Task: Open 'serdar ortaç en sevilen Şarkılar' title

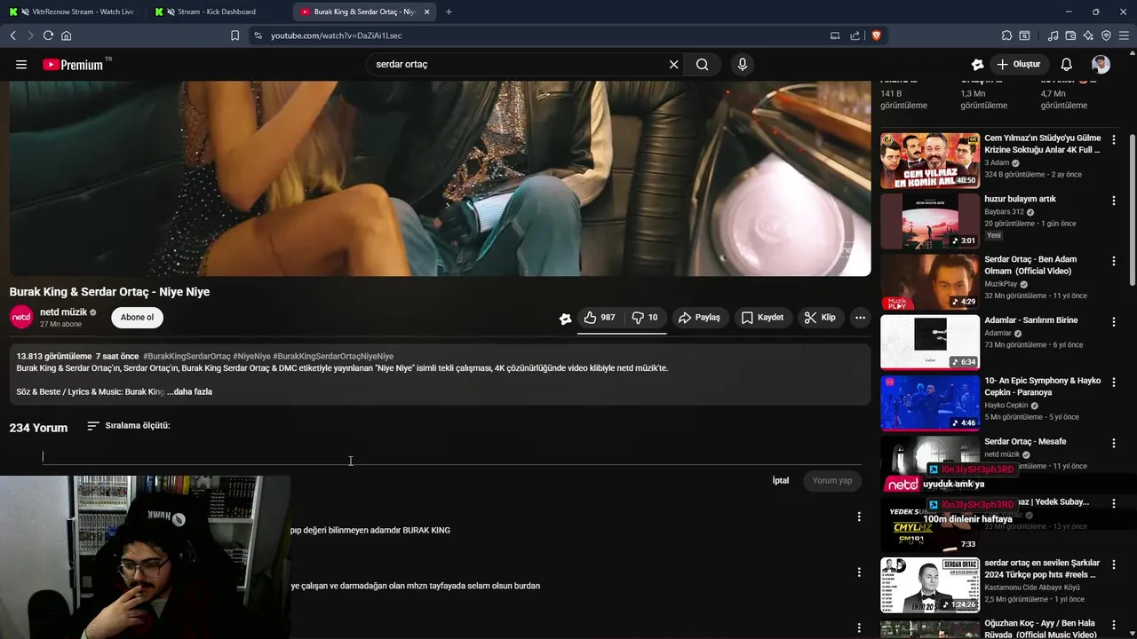Action: pos(1042,569)
